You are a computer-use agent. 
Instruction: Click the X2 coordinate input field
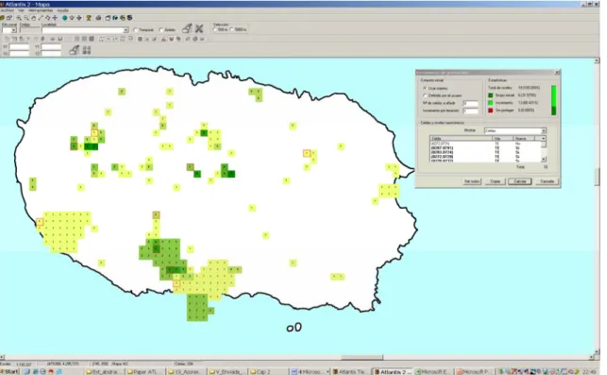tap(19, 54)
